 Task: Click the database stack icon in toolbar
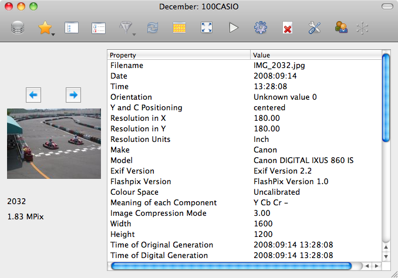[x=18, y=28]
